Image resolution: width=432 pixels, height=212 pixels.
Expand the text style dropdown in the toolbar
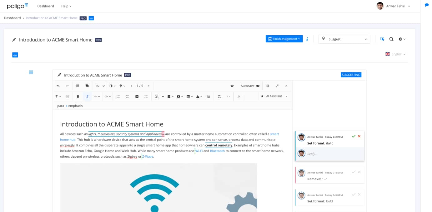pyautogui.click(x=58, y=96)
